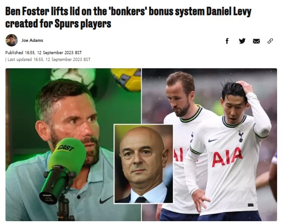This screenshot has height=223, width=283.
Task: Select the Last updated timestamp line
Action: click(48, 60)
